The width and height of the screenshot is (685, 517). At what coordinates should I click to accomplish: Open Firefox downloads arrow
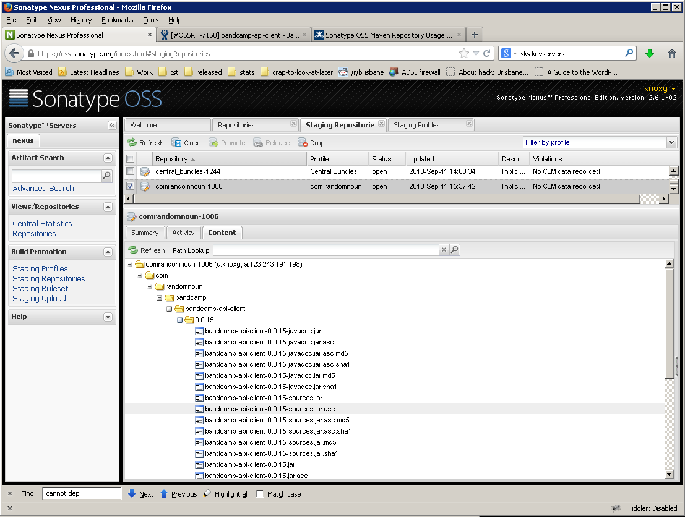(650, 53)
